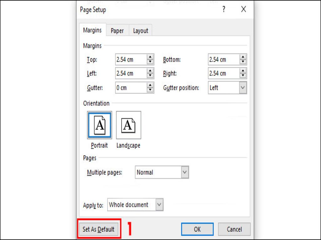This screenshot has width=321, height=240.
Task: Select the Margins tab
Action: point(92,30)
